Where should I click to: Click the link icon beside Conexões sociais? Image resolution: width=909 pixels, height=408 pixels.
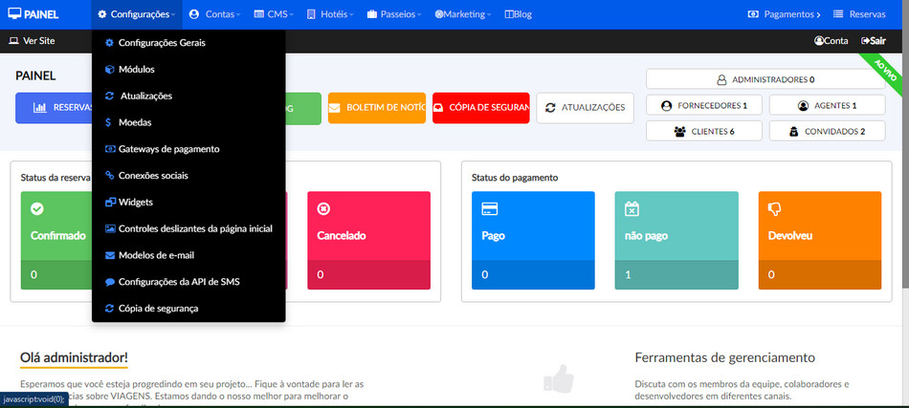pyautogui.click(x=109, y=176)
